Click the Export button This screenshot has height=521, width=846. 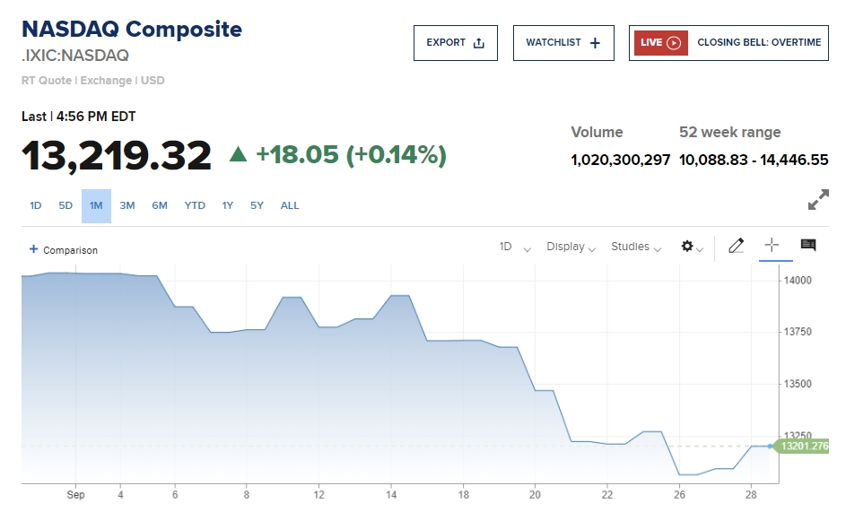455,43
